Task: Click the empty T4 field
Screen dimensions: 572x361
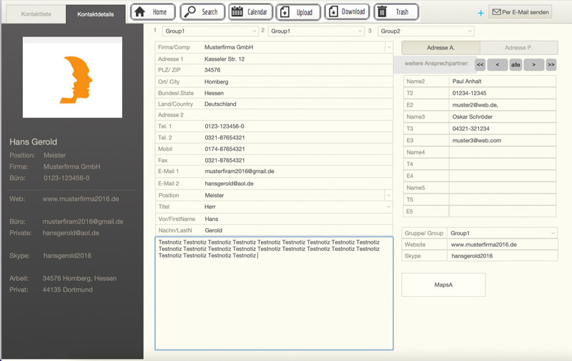Action: (x=503, y=164)
